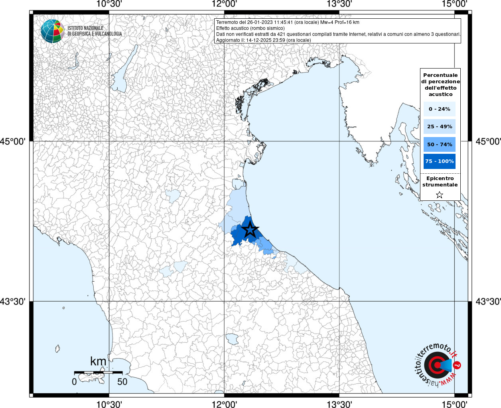Click the bottom 15°00' longitude label

(454, 404)
